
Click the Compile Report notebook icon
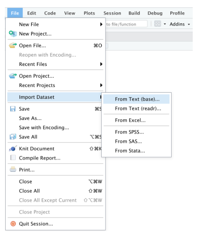(x=13, y=158)
